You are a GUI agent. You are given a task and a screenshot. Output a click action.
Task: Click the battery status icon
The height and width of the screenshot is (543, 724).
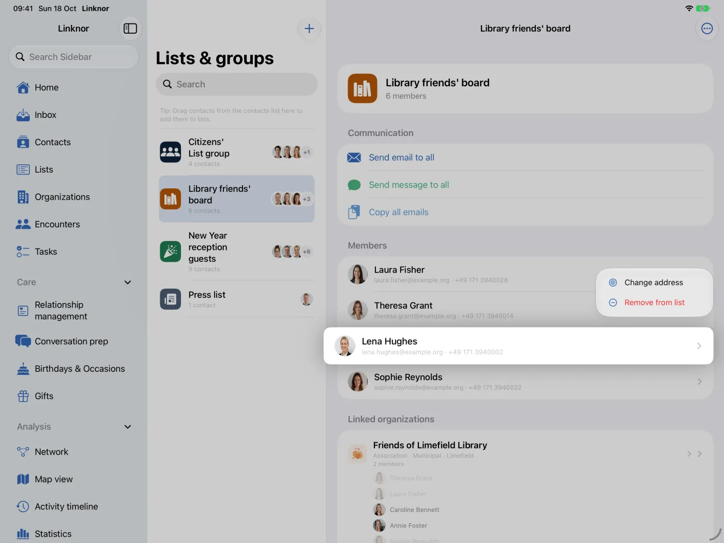tap(703, 8)
